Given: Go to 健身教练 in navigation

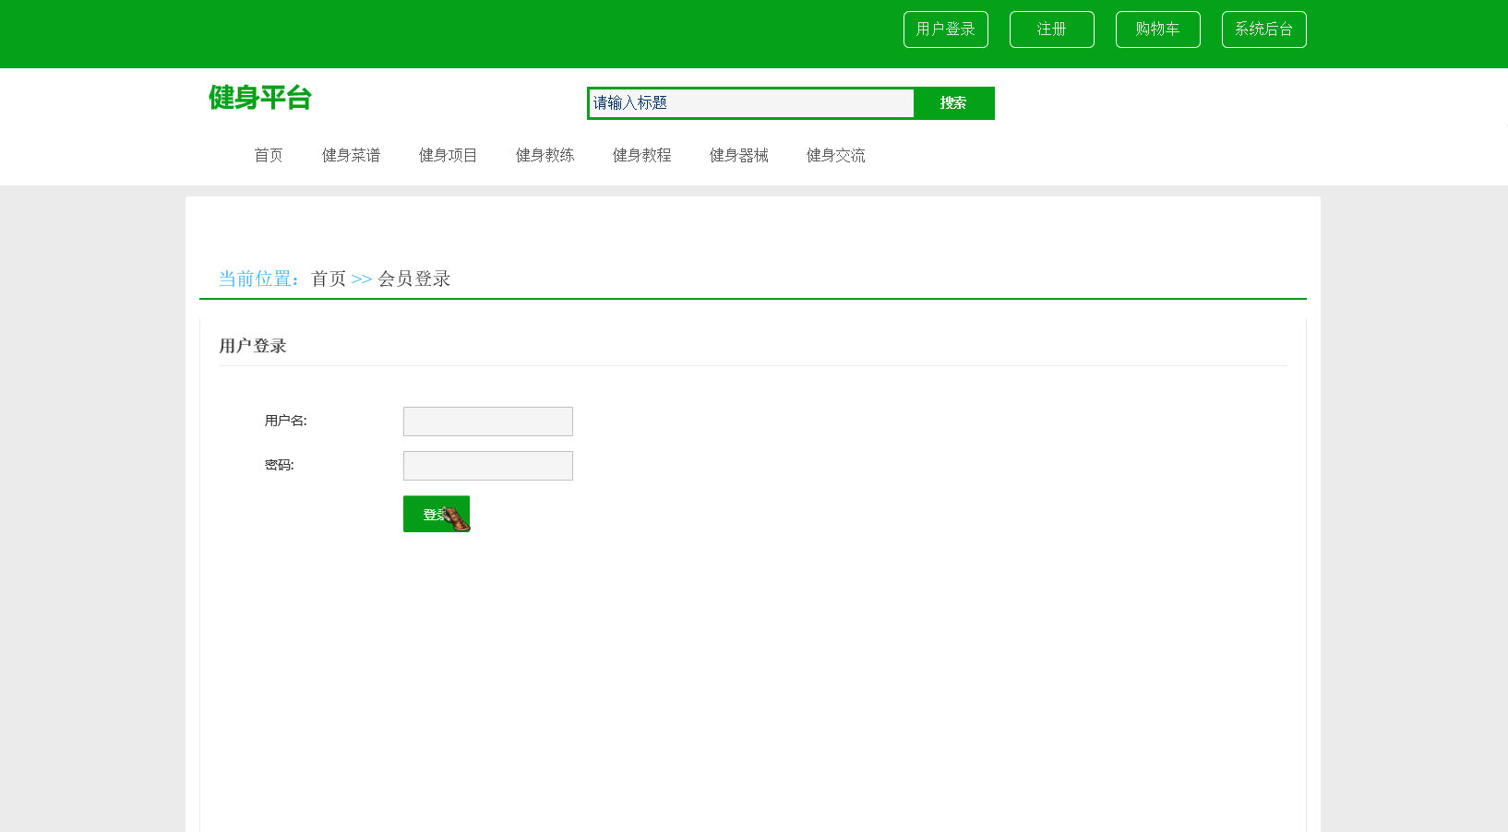Looking at the screenshot, I should coord(545,155).
